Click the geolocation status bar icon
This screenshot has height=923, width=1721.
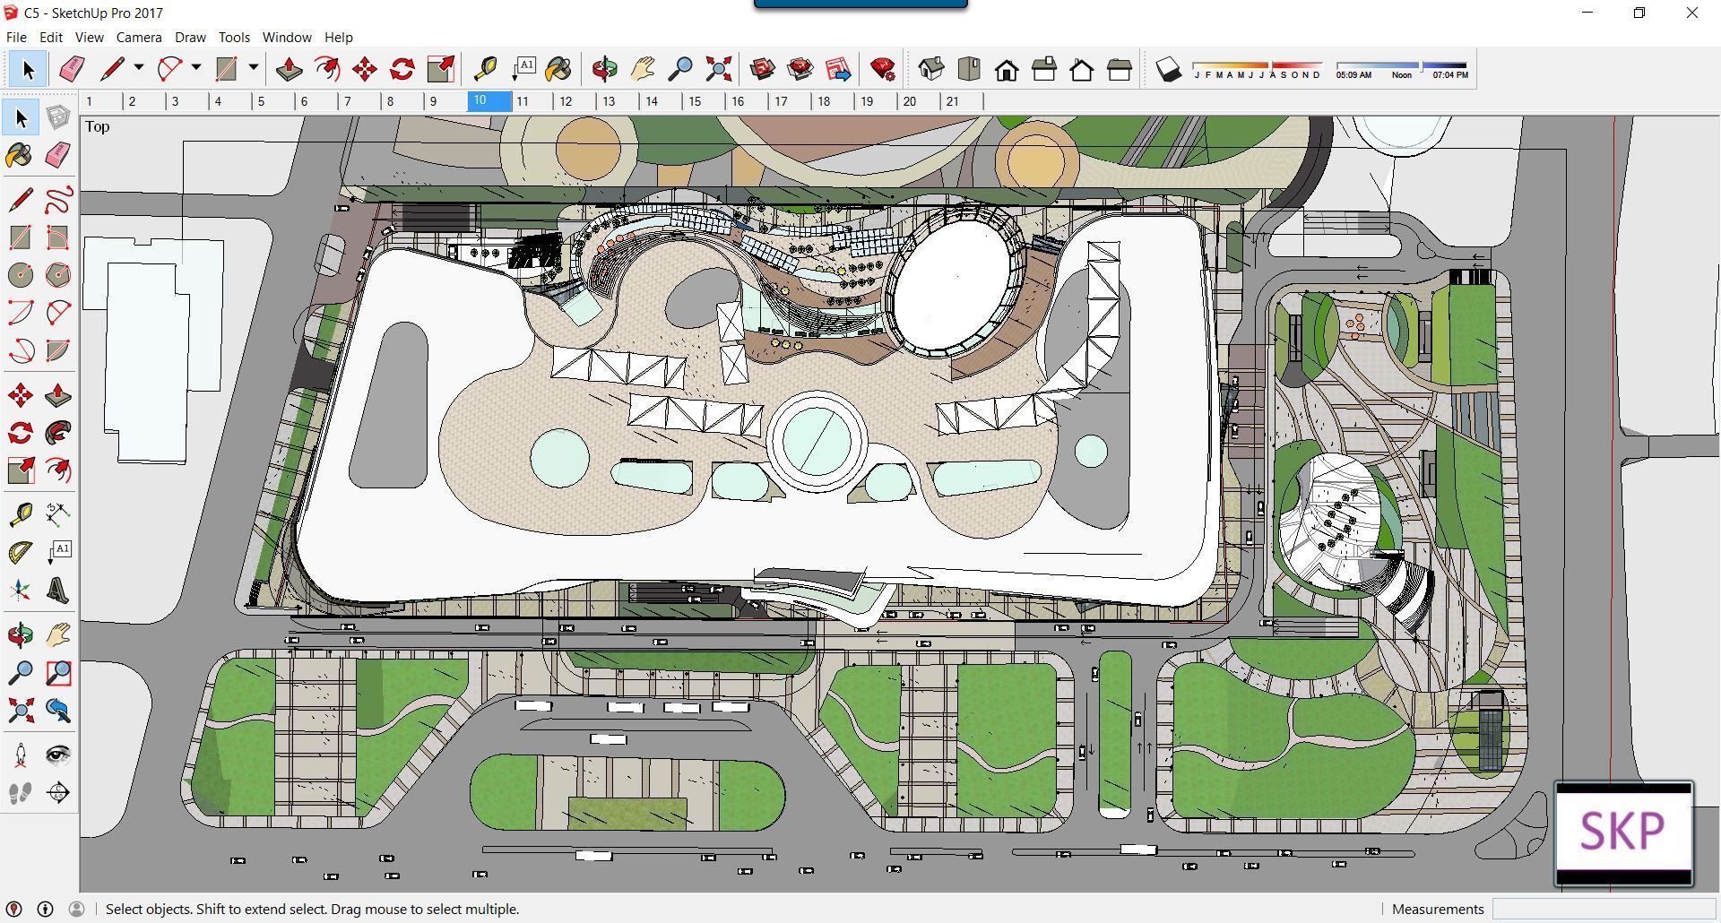coord(14,909)
